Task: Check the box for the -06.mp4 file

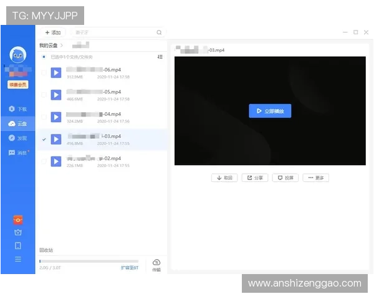Action: pyautogui.click(x=43, y=73)
